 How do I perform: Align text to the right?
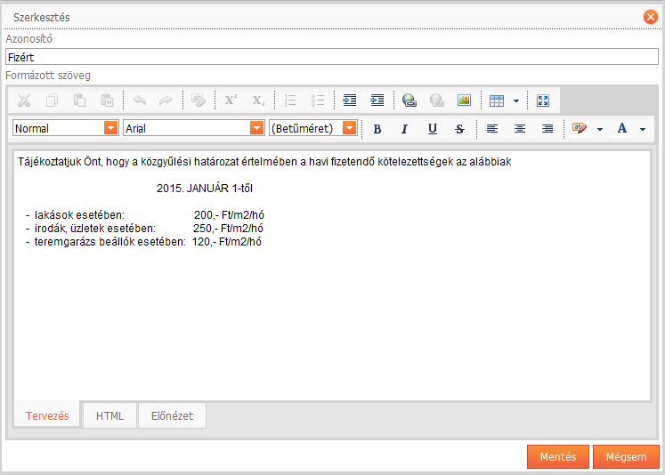pyautogui.click(x=547, y=129)
